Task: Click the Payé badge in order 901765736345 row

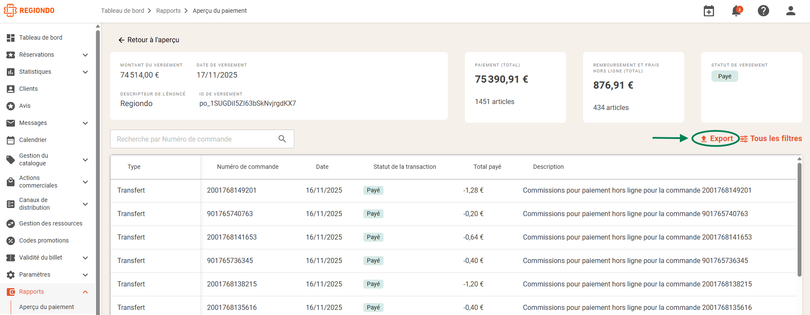Action: pos(373,260)
